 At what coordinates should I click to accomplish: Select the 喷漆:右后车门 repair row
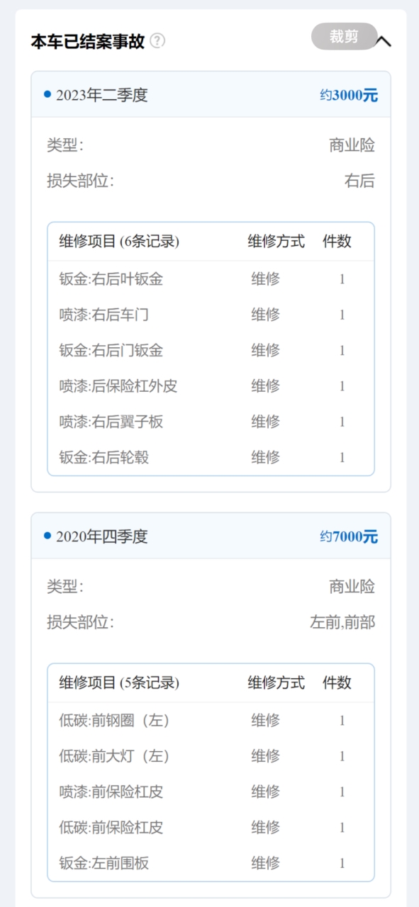[211, 315]
